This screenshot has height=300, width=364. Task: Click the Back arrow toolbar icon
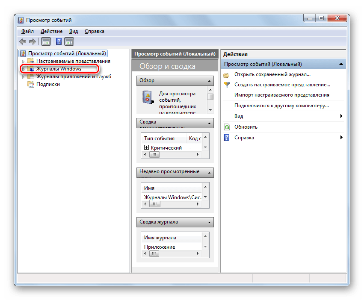(23, 41)
